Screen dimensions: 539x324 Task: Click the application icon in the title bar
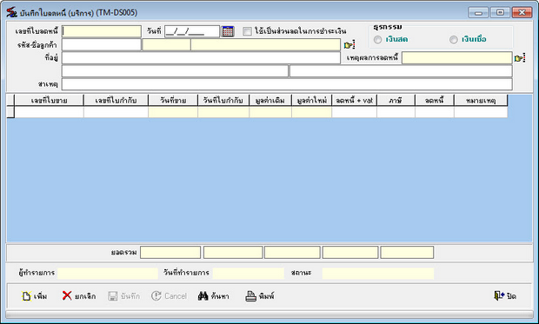11,12
